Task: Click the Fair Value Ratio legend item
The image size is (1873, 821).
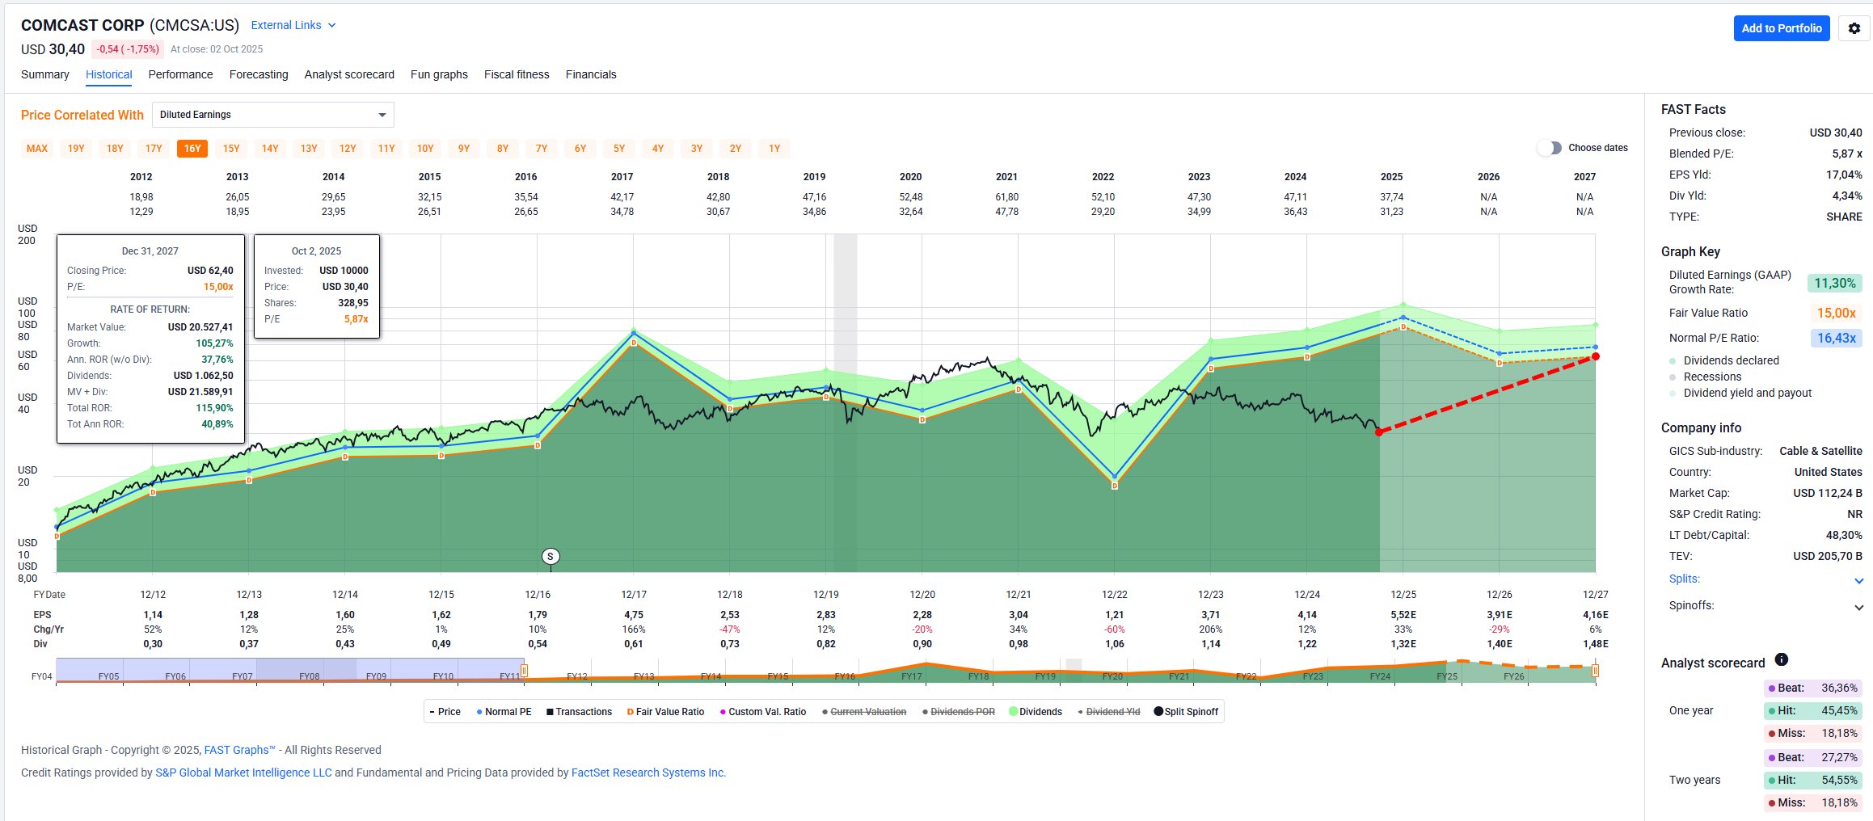Action: click(x=665, y=712)
